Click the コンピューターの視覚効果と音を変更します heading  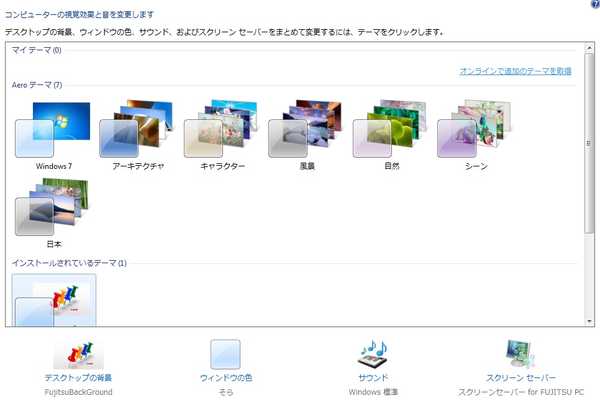coord(80,14)
